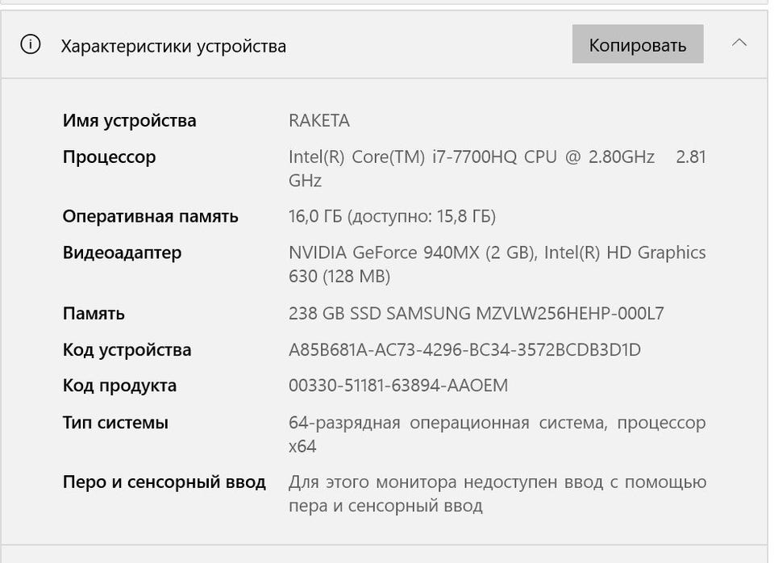This screenshot has height=563, width=774.
Task: Click the Оперативная память label
Action: 150,216
